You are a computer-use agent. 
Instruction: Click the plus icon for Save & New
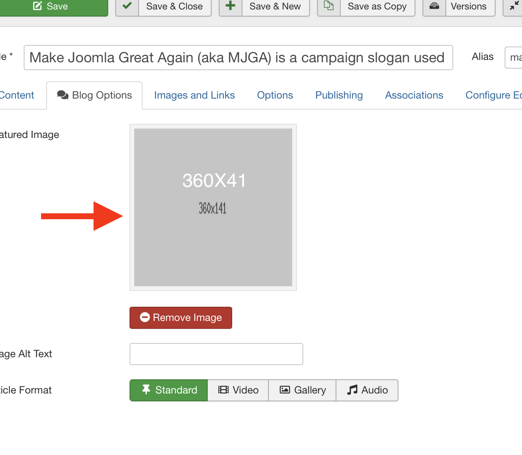[x=230, y=7]
